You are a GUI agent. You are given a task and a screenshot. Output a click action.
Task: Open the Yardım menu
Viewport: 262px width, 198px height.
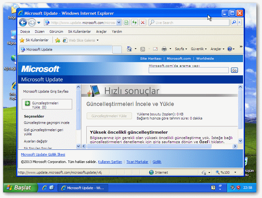[117, 32]
